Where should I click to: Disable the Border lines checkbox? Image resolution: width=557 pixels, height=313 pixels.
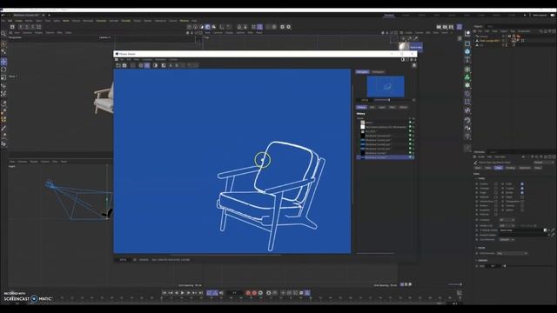(x=522, y=192)
